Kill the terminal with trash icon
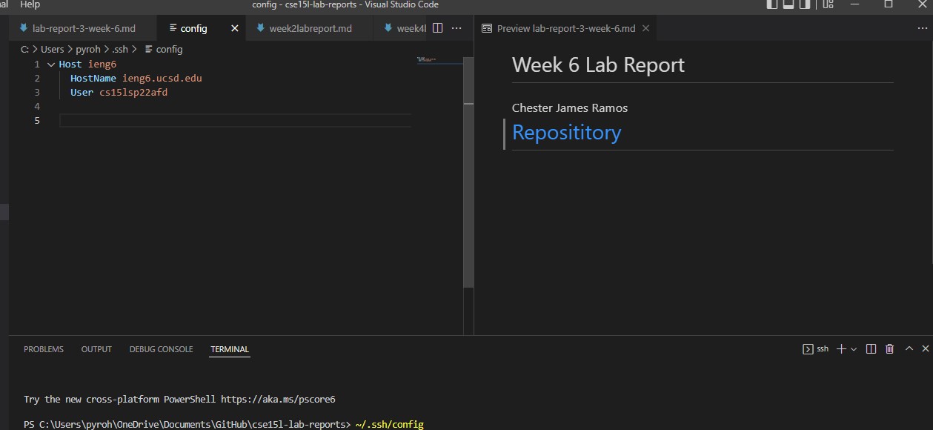 pos(890,348)
